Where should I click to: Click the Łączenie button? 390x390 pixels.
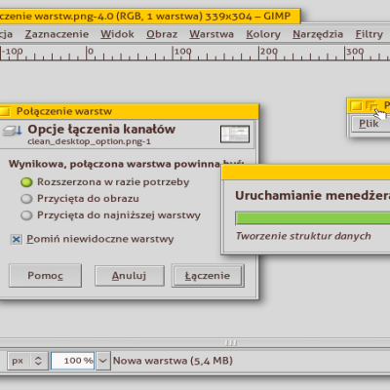[208, 276]
